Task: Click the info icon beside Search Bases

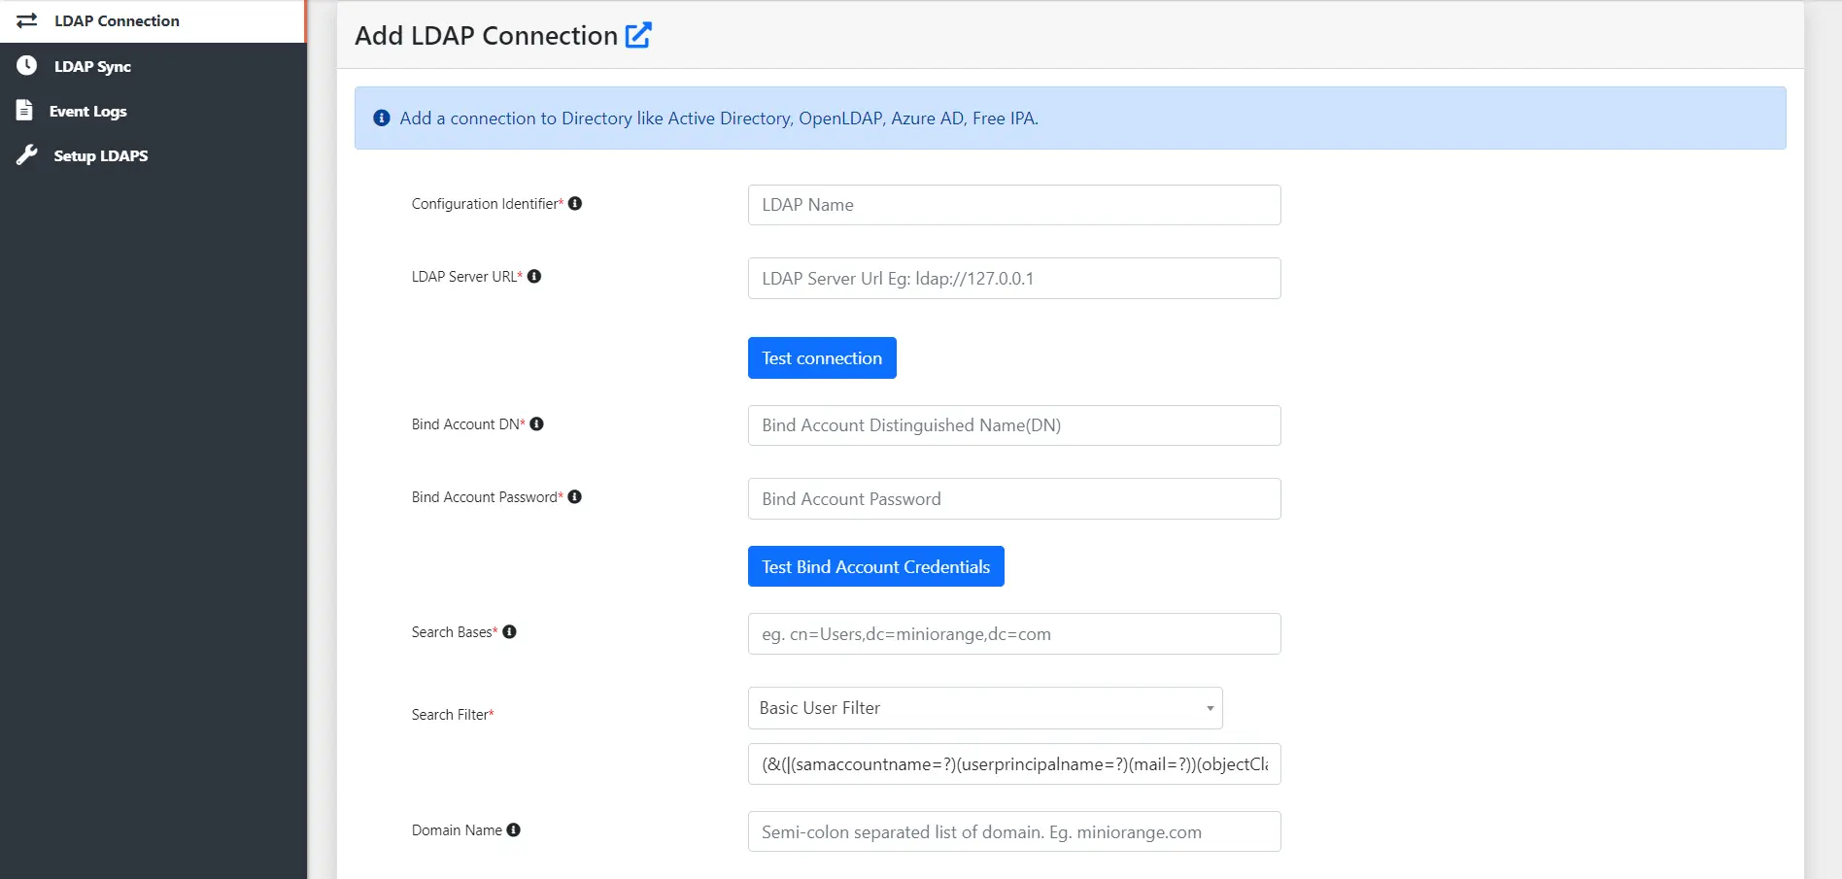Action: [510, 631]
